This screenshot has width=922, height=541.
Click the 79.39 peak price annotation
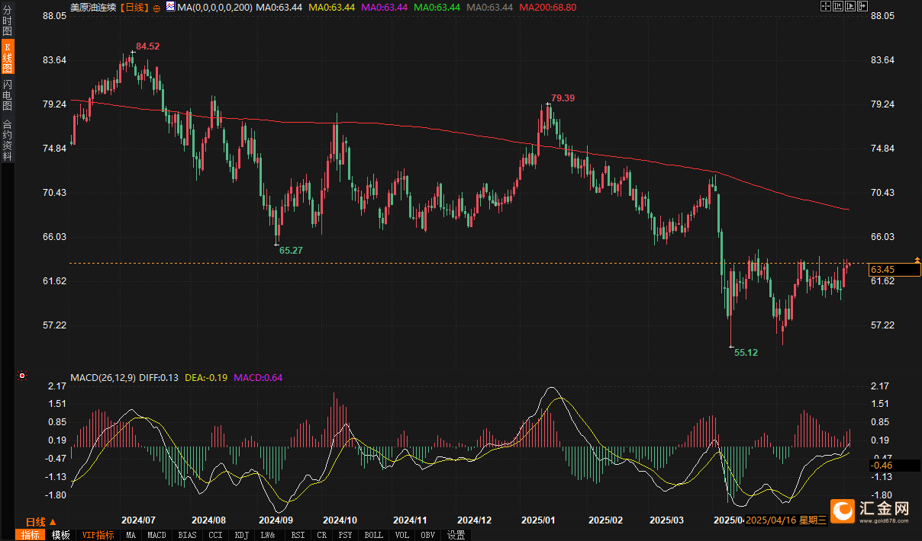click(x=563, y=98)
